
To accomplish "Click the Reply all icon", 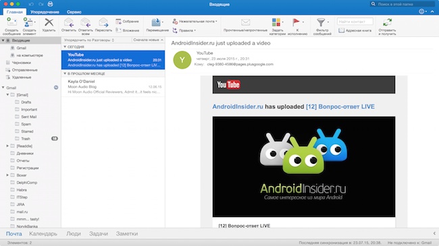I will 85,22.
